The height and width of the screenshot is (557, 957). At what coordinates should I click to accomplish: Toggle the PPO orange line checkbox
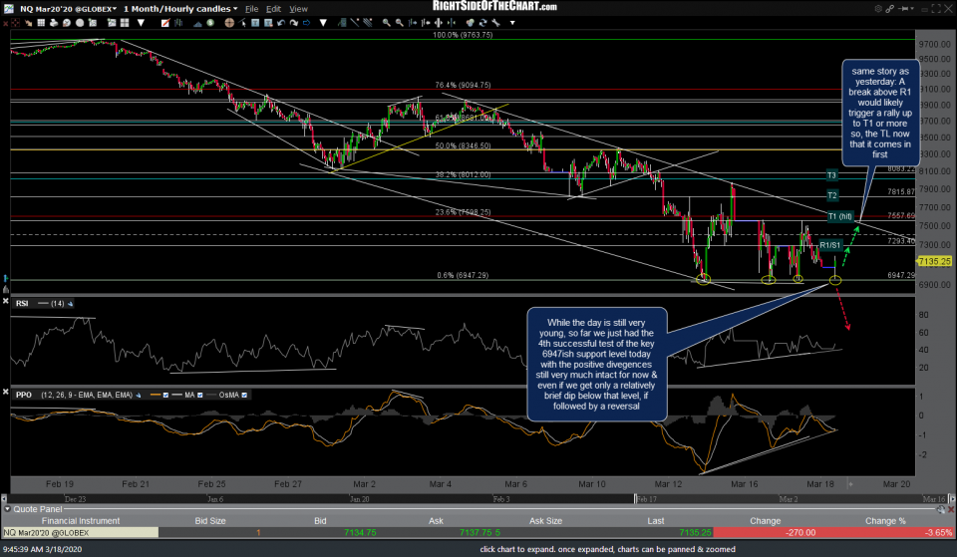click(x=165, y=395)
